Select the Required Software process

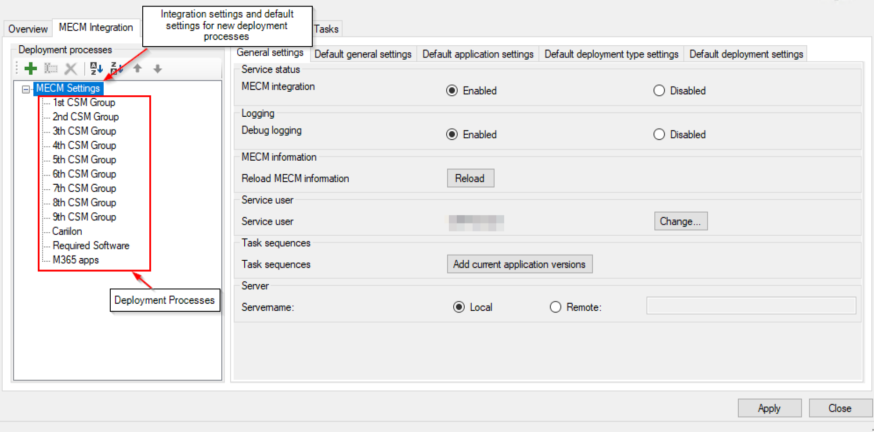[x=91, y=245]
